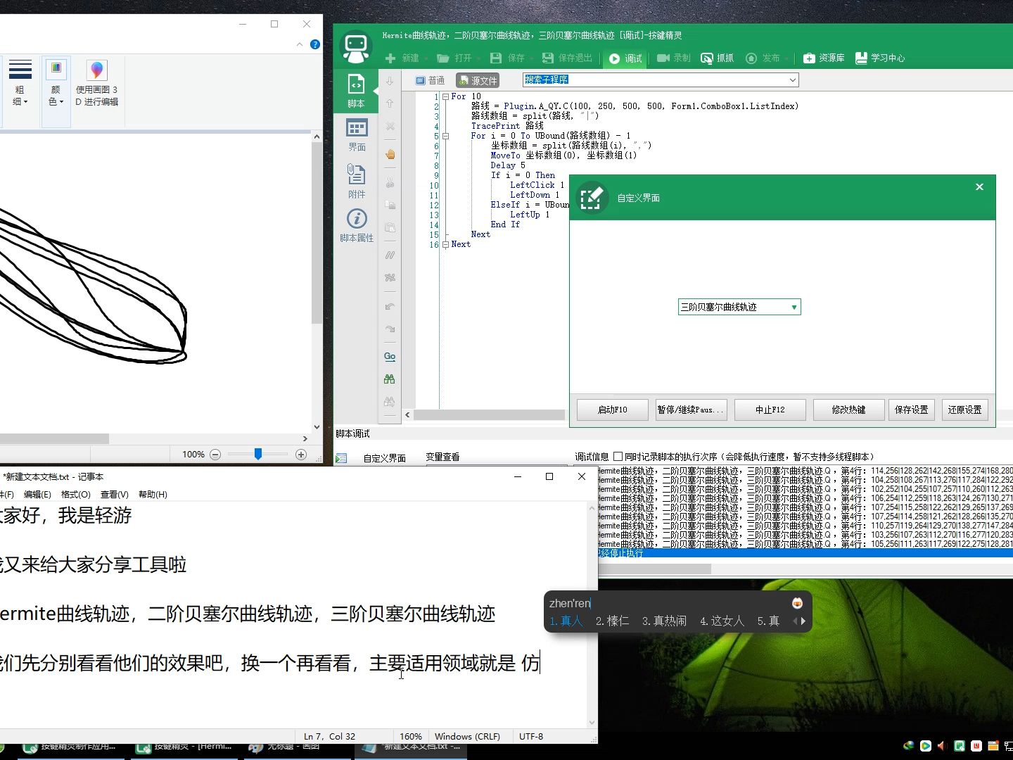Collapse the outer For 10 loop fold marker

point(445,96)
